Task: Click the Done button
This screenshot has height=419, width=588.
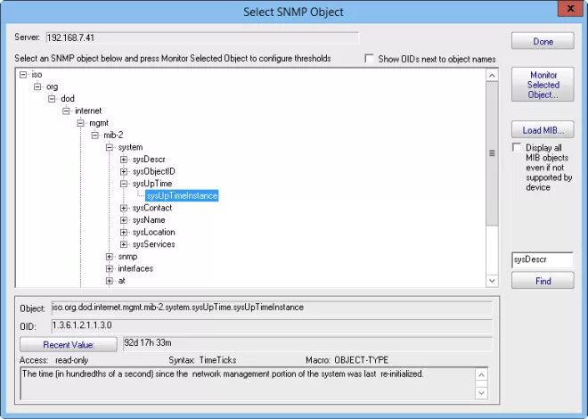Action: click(x=543, y=41)
